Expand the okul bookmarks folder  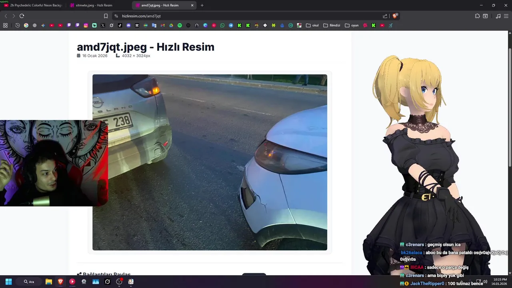[312, 25]
